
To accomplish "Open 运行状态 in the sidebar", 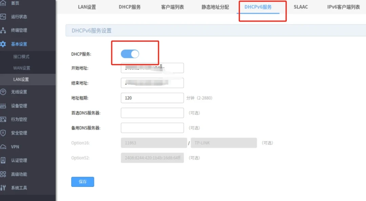I will point(19,17).
